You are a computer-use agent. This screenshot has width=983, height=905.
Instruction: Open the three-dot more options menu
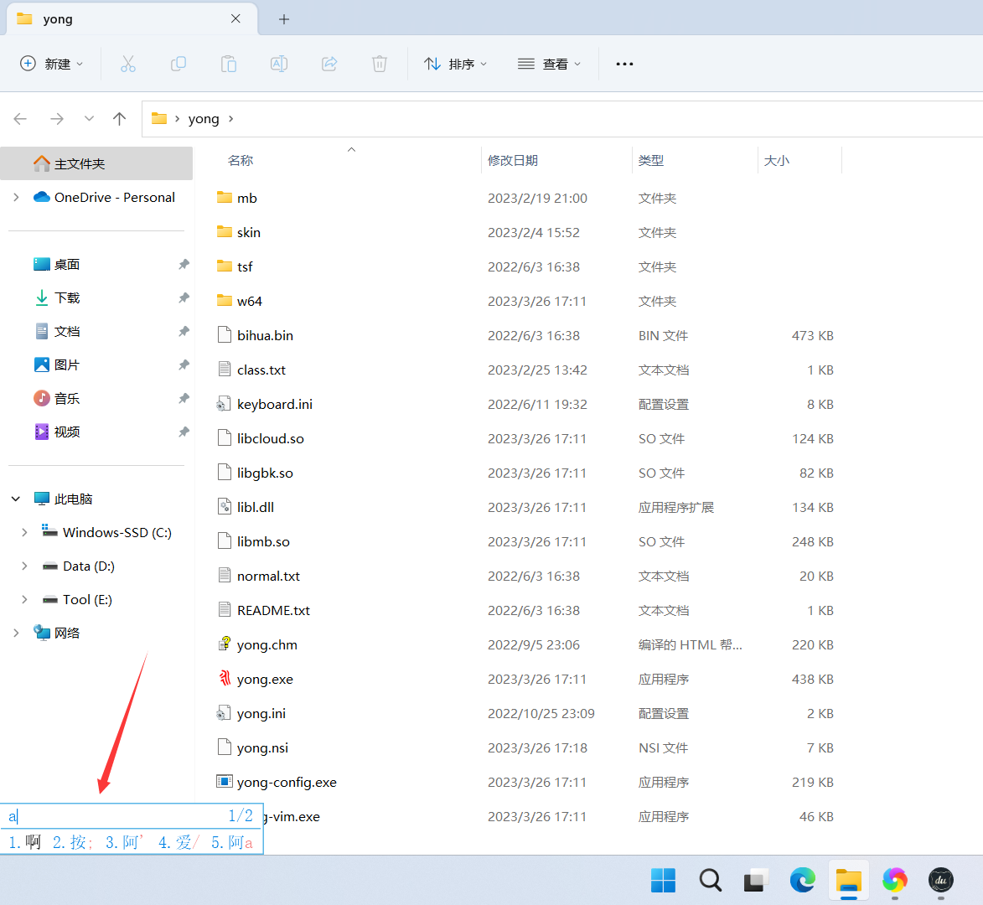(x=624, y=64)
